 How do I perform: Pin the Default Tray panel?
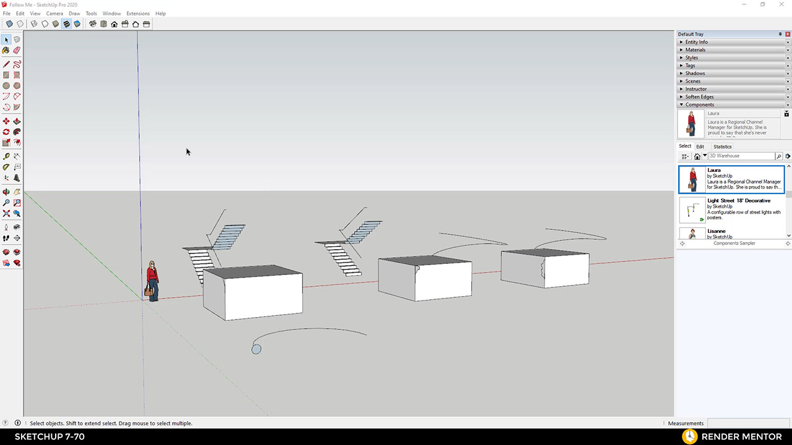tap(779, 34)
